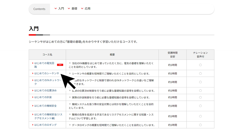Click the red arrow beside はじめての計装
Viewport: 241px width, 133px height.
pyautogui.click(x=33, y=97)
